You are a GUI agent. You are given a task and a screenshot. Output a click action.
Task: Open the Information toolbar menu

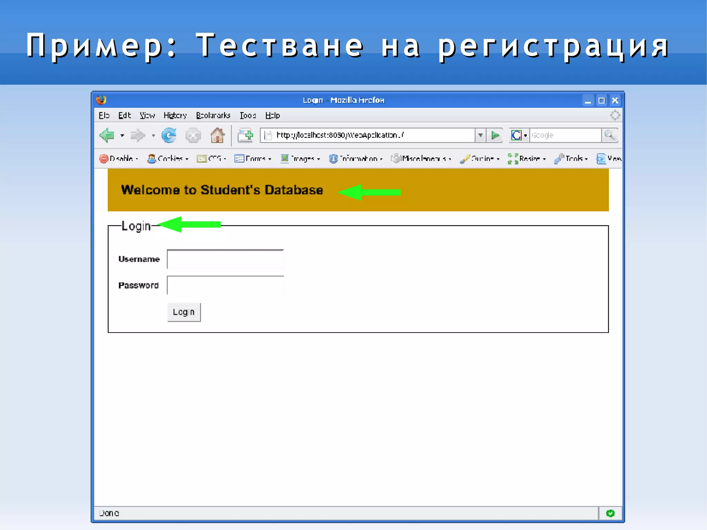click(x=356, y=158)
